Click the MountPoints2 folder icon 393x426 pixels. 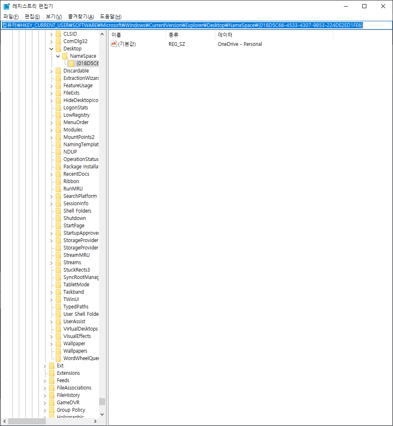(58, 137)
